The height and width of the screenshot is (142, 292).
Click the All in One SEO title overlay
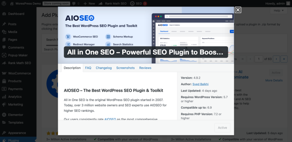click(x=146, y=52)
